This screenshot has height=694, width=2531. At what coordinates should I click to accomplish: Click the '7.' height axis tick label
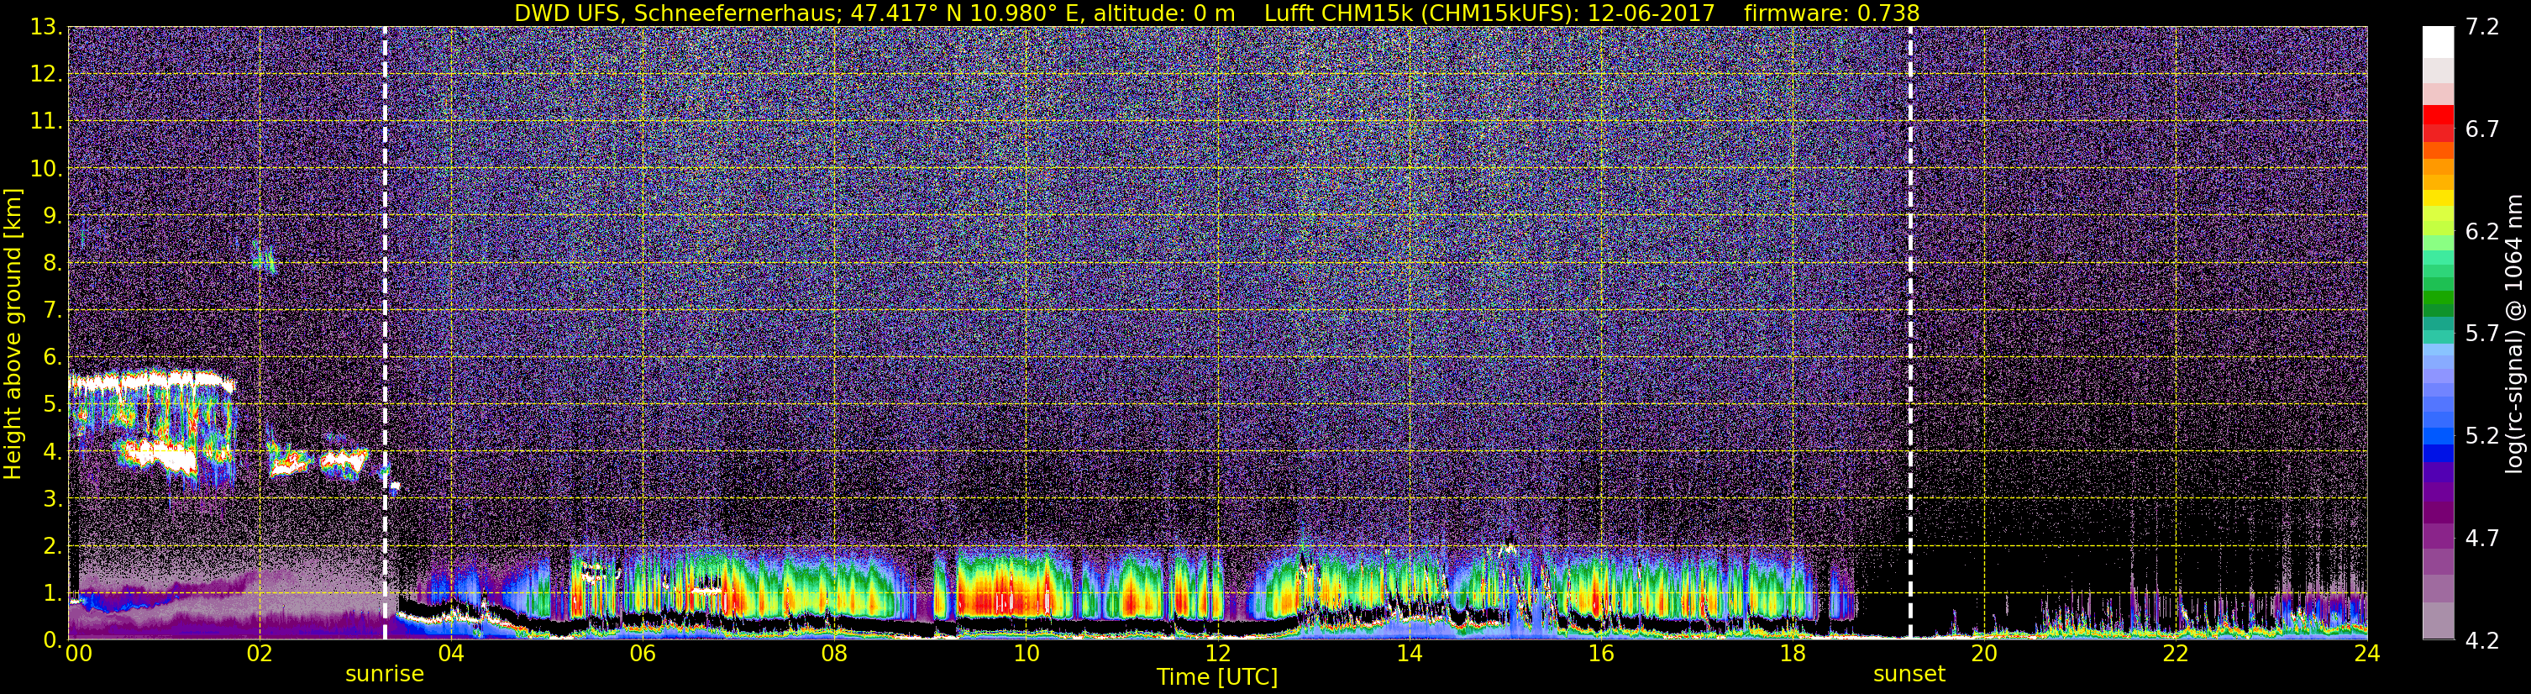click(x=52, y=310)
